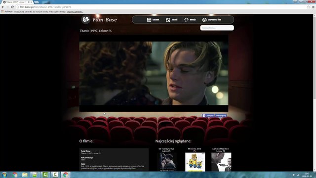The image size is (316, 178).
Task: Close the Titanic tab
Action: (x=31, y=2)
